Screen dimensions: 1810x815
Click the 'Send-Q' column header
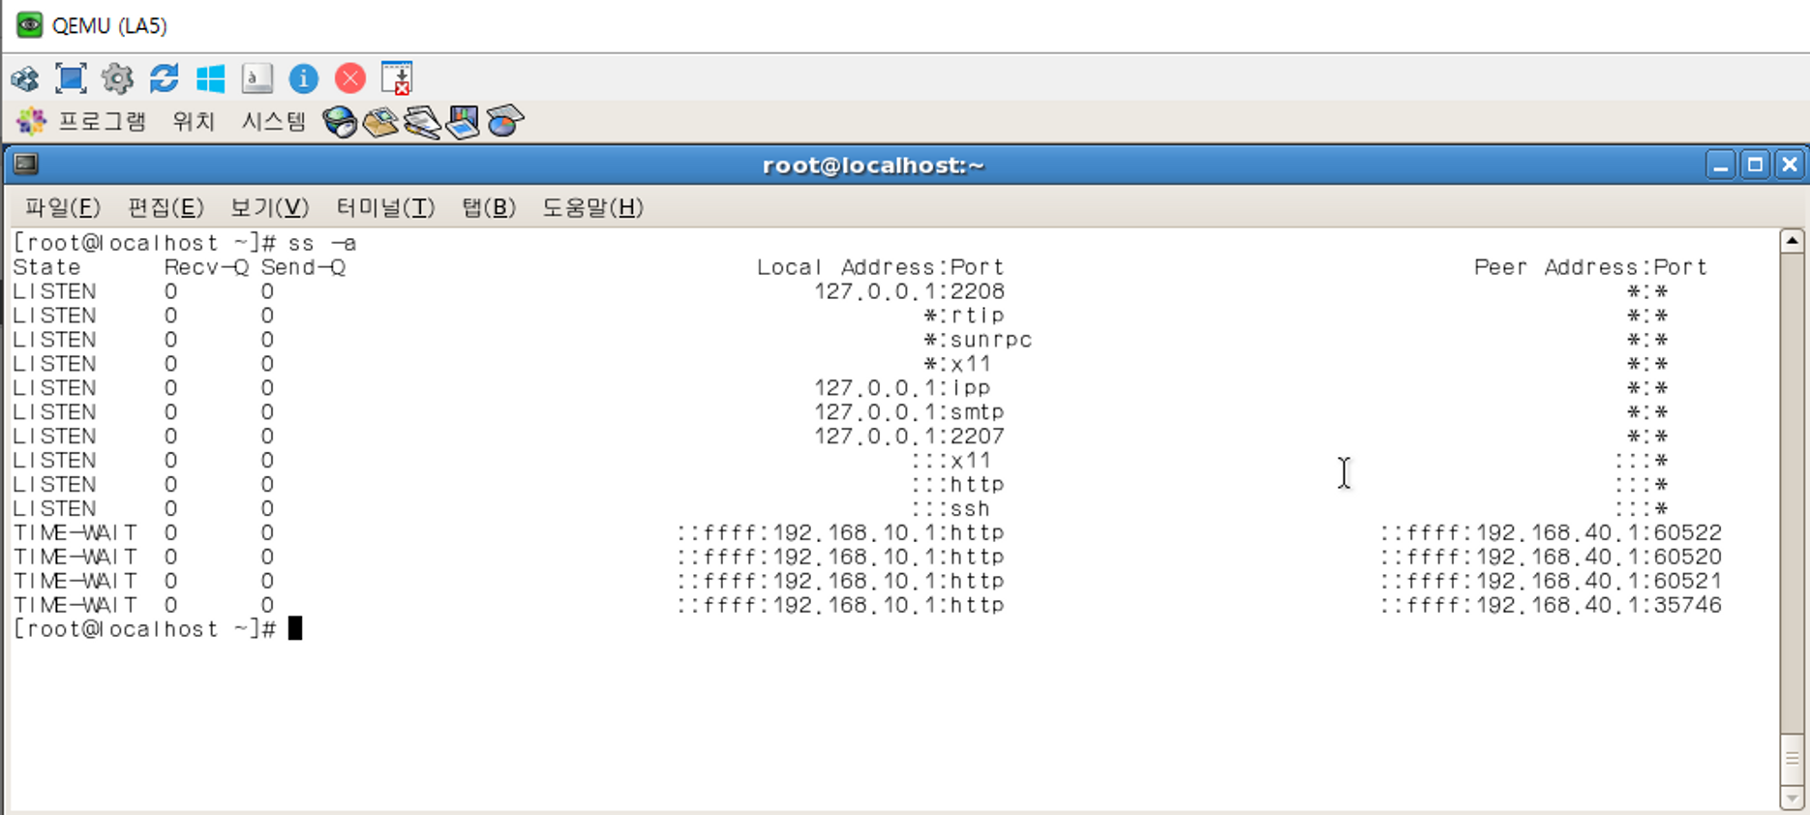click(303, 267)
